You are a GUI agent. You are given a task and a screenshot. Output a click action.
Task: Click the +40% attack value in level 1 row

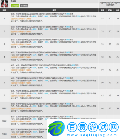[x=34, y=16]
